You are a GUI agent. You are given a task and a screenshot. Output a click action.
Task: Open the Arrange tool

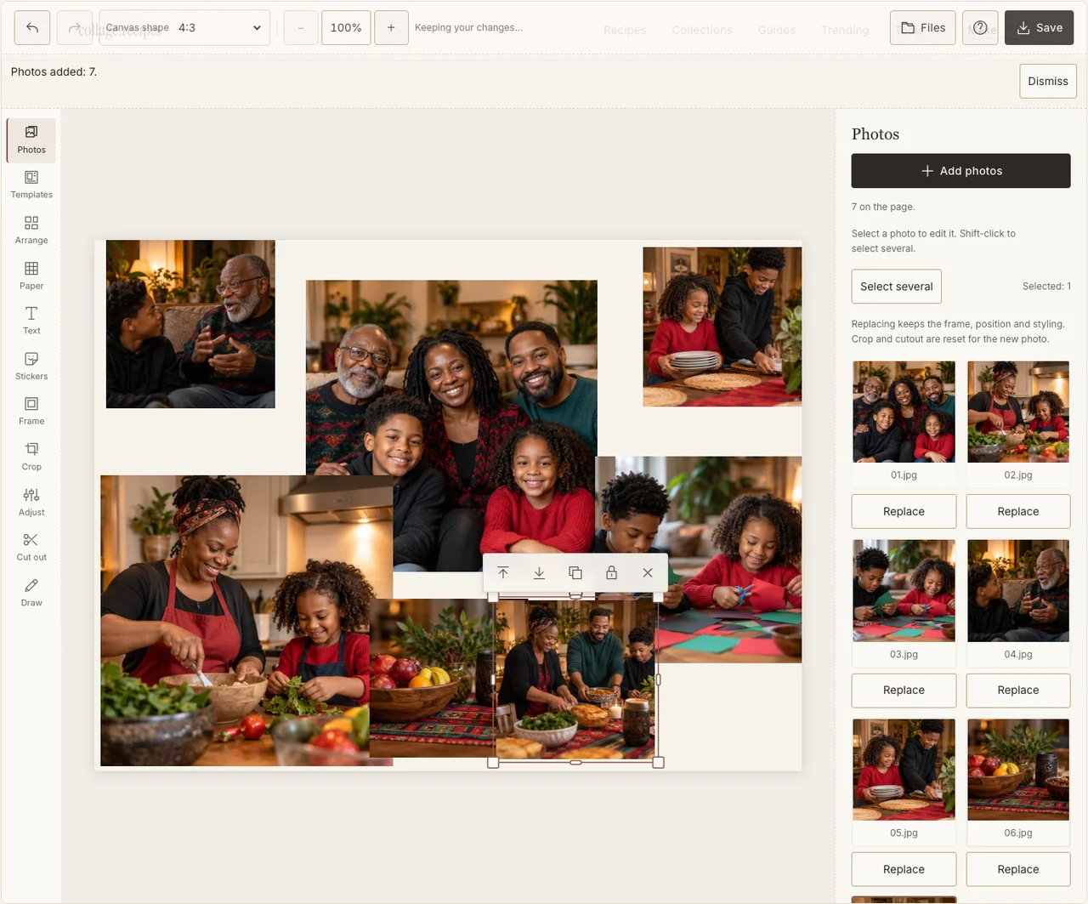point(31,230)
